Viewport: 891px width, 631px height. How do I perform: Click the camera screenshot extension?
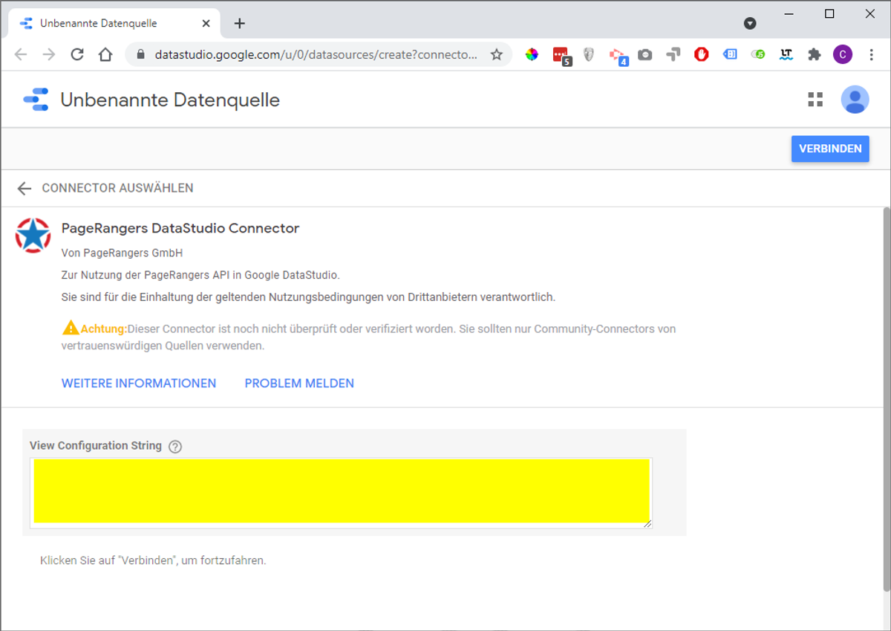point(645,54)
